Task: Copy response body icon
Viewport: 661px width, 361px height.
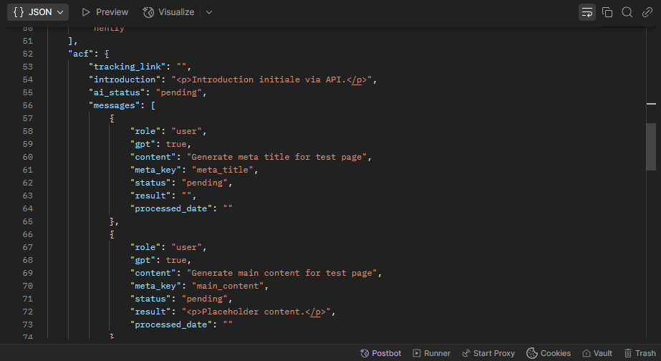Action: pyautogui.click(x=607, y=12)
